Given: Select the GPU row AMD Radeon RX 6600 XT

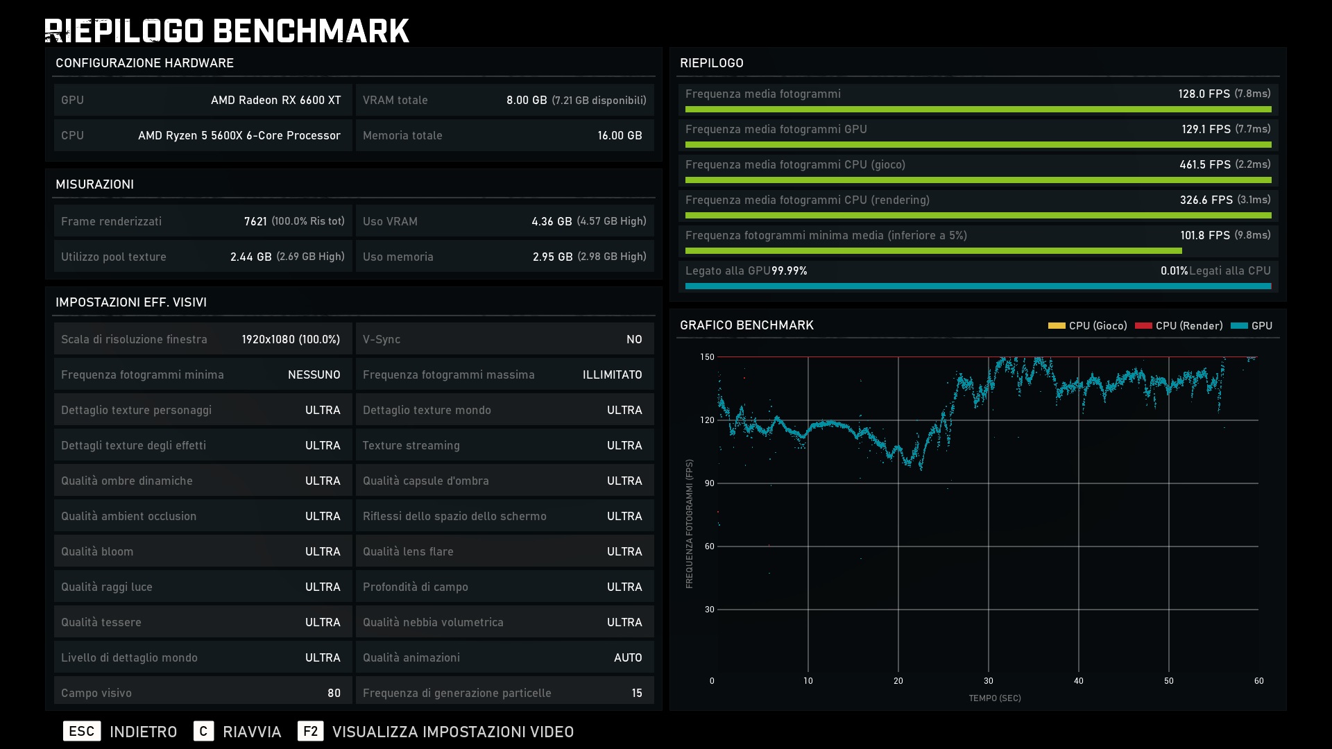Looking at the screenshot, I should tap(203, 100).
